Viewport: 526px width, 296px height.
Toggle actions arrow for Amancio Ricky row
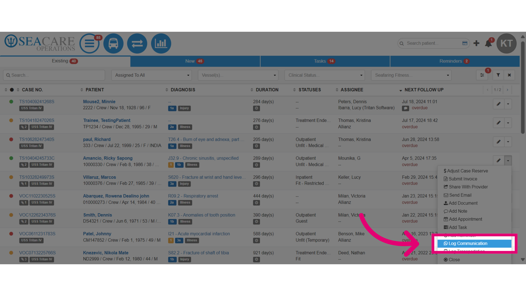tap(508, 161)
